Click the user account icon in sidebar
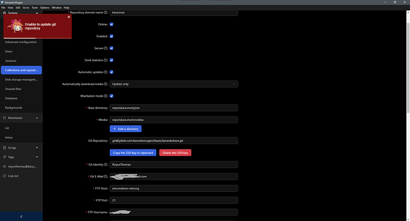 [4, 166]
